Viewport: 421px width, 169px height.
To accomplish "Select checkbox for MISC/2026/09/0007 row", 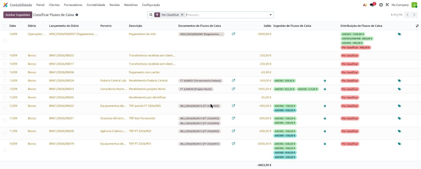I will (x=5, y=41).
